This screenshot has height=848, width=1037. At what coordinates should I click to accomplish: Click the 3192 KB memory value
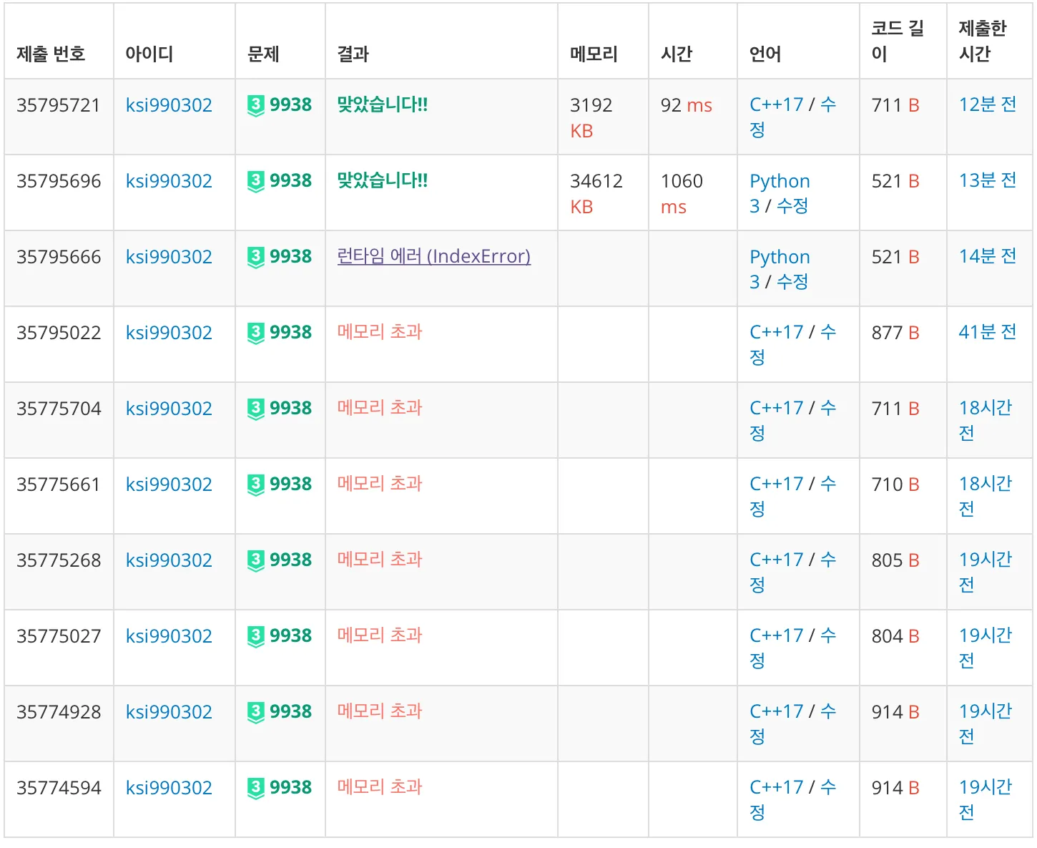point(591,118)
